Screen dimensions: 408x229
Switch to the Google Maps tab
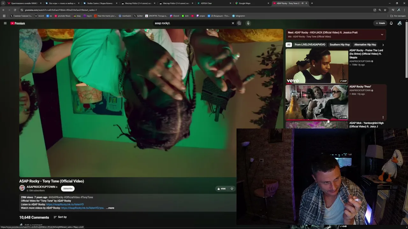[252, 3]
